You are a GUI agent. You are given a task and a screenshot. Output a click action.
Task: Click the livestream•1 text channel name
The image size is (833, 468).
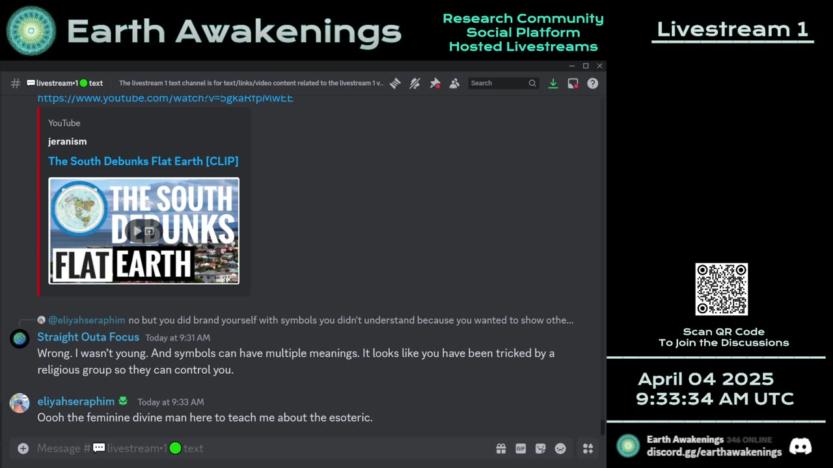pyautogui.click(x=64, y=83)
